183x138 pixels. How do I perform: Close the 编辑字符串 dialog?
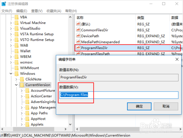pos(177,59)
